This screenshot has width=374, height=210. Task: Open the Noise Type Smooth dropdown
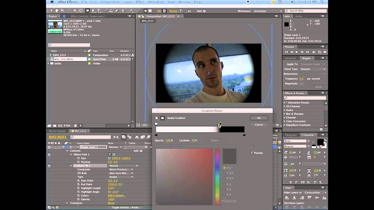click(x=313, y=69)
